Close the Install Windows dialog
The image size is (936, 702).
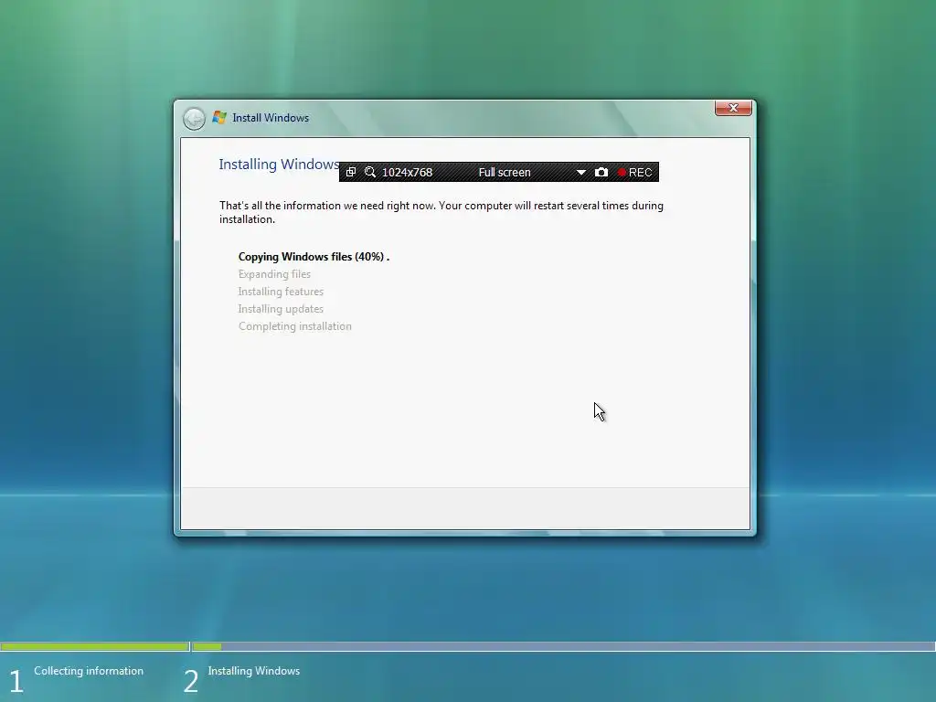coord(733,108)
